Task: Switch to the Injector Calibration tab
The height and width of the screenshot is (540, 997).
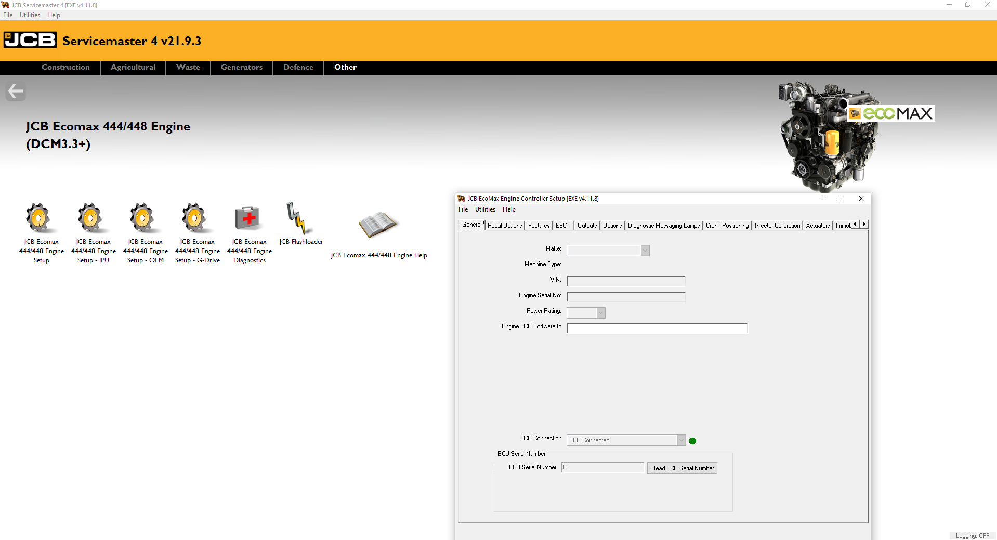Action: coord(777,225)
